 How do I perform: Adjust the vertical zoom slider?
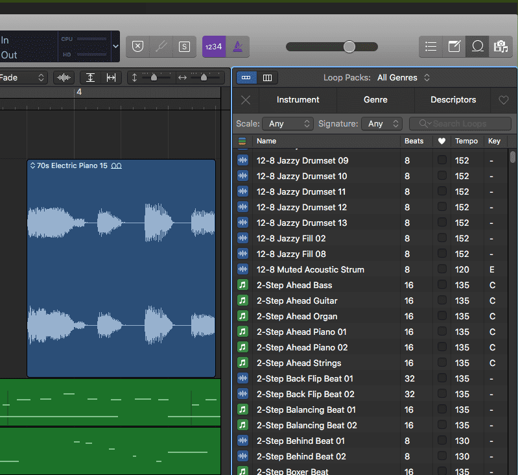(154, 78)
